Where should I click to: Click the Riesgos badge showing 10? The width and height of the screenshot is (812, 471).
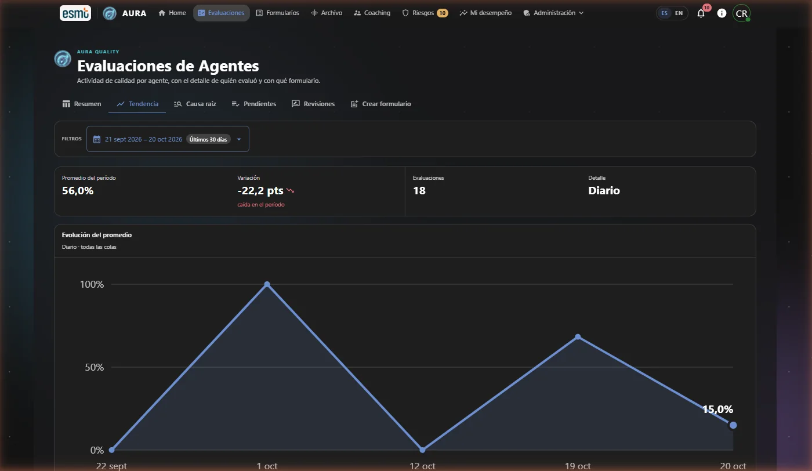click(x=442, y=13)
